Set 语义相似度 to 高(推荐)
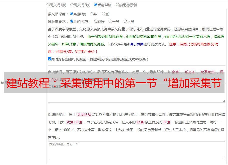 (72, 14)
